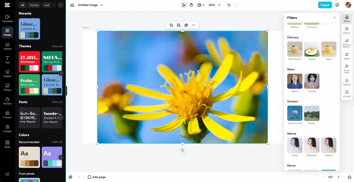Open Opacity setting
The height and width of the screenshot is (182, 354).
[x=347, y=82]
